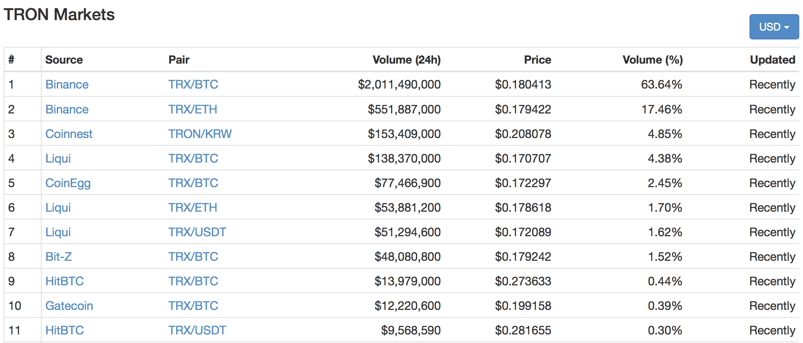This screenshot has width=803, height=343.
Task: Open Liqui link in row 6
Action: click(x=58, y=208)
